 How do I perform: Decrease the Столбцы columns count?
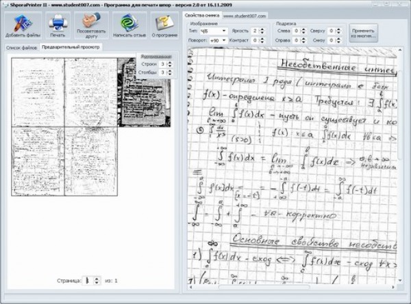(170, 74)
